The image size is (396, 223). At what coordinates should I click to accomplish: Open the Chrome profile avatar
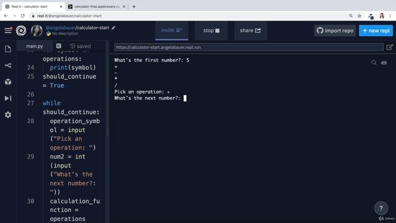[382, 15]
